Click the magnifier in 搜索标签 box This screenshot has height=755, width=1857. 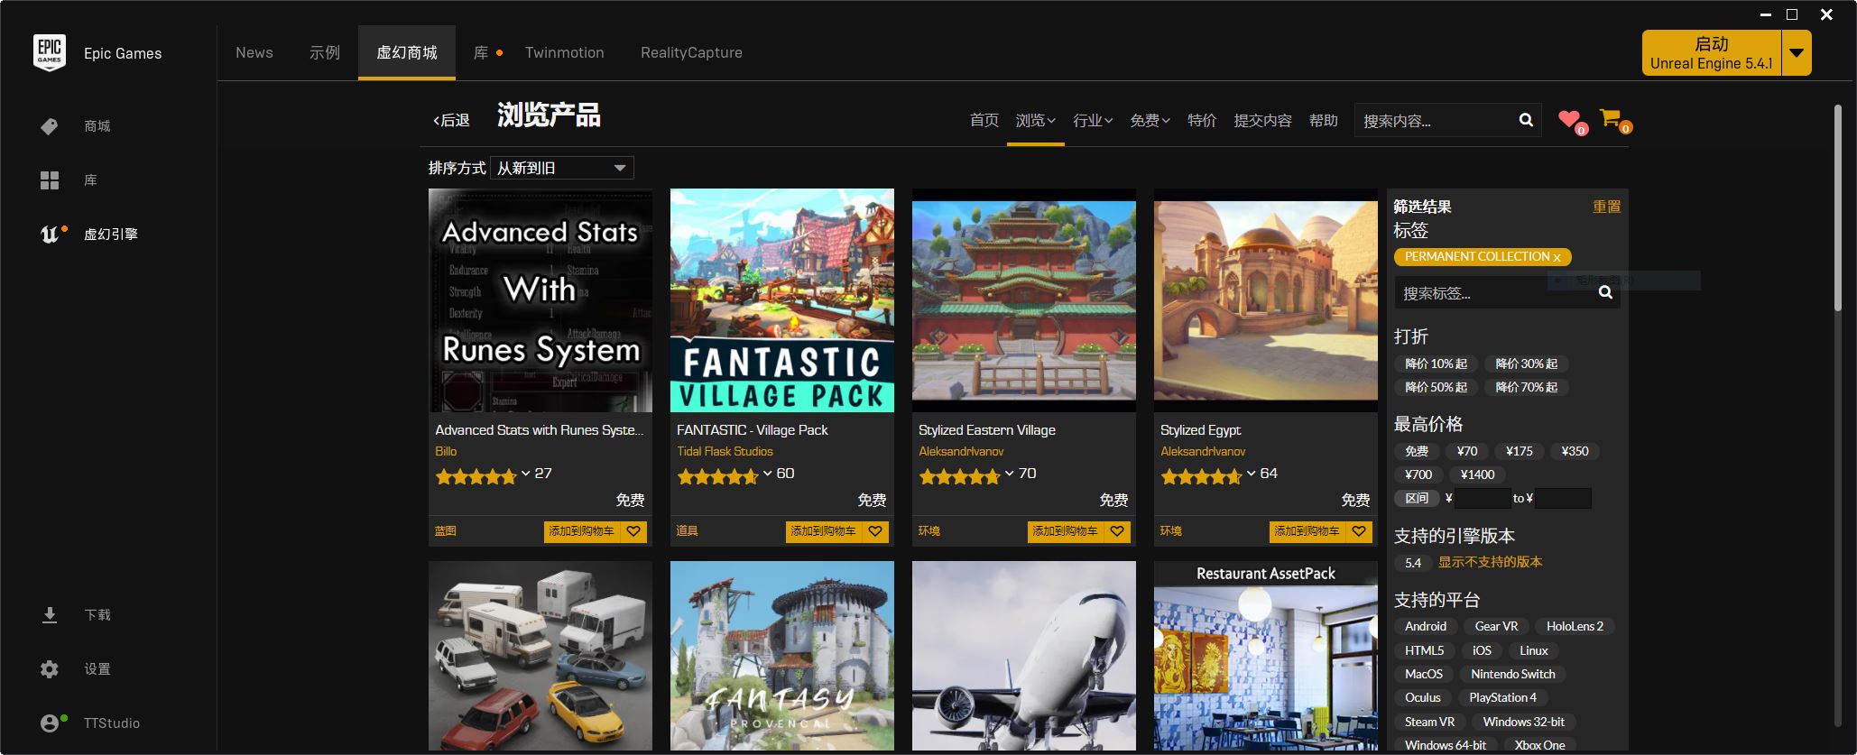(x=1605, y=292)
